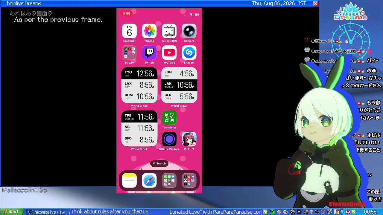Open the ホロドリ game app

pyautogui.click(x=189, y=139)
